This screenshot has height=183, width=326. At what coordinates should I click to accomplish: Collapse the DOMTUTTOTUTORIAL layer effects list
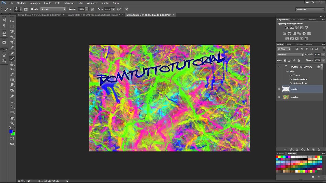tap(322, 67)
